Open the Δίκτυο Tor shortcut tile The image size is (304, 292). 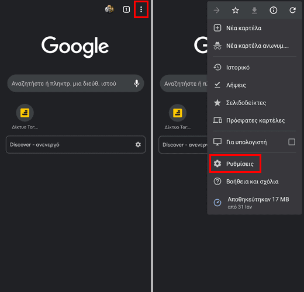click(25, 117)
